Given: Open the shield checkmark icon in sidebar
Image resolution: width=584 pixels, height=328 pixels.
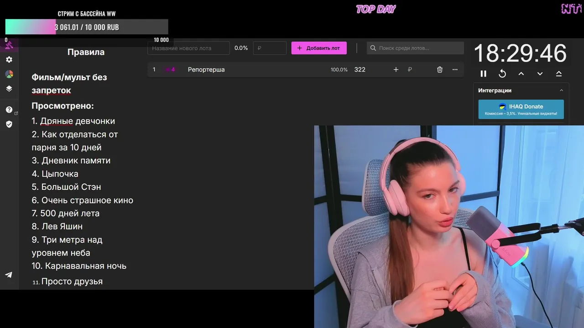Looking at the screenshot, I should pos(9,124).
